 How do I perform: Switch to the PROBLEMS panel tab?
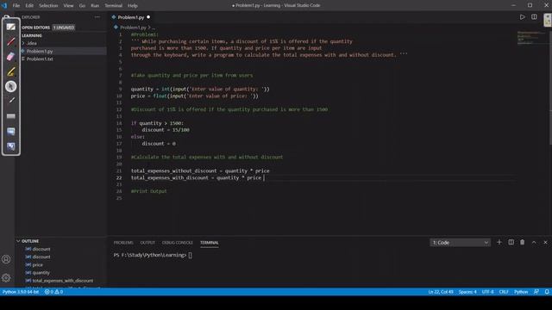pos(123,243)
